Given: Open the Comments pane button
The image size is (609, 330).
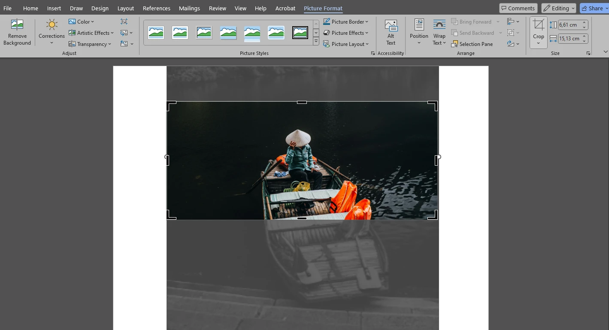Looking at the screenshot, I should point(518,8).
